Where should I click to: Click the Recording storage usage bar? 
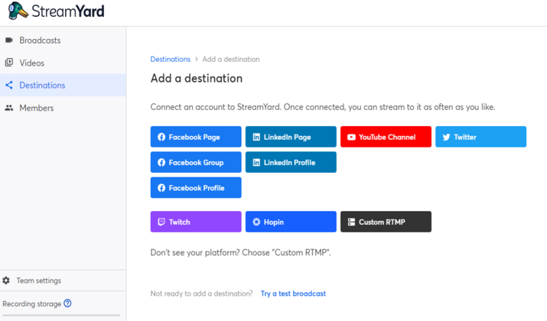(61, 315)
